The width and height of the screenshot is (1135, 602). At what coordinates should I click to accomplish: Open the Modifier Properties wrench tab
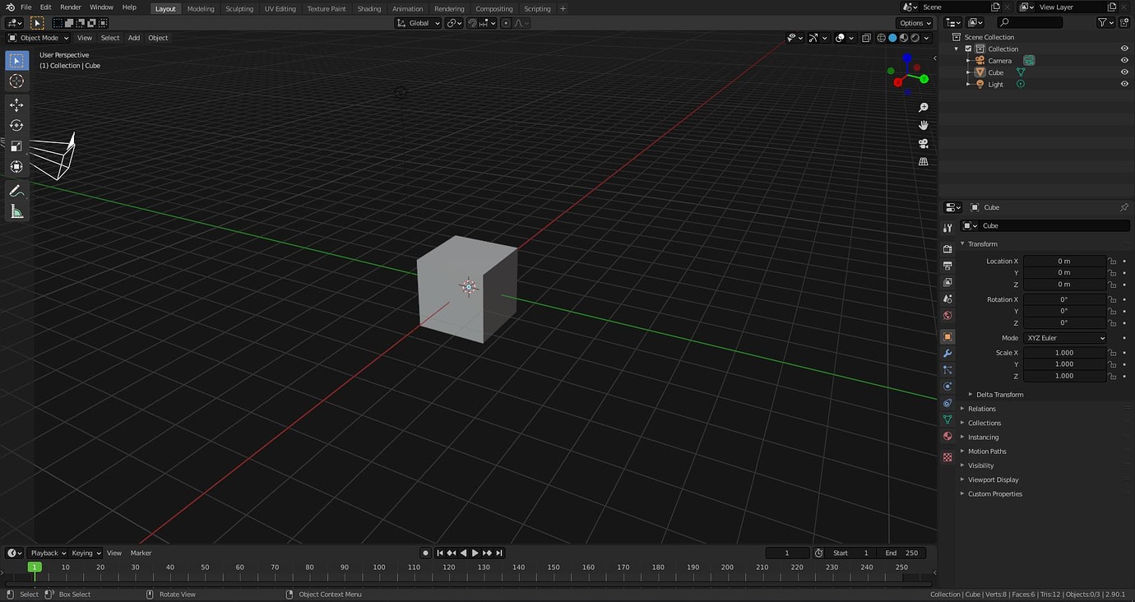coord(947,353)
